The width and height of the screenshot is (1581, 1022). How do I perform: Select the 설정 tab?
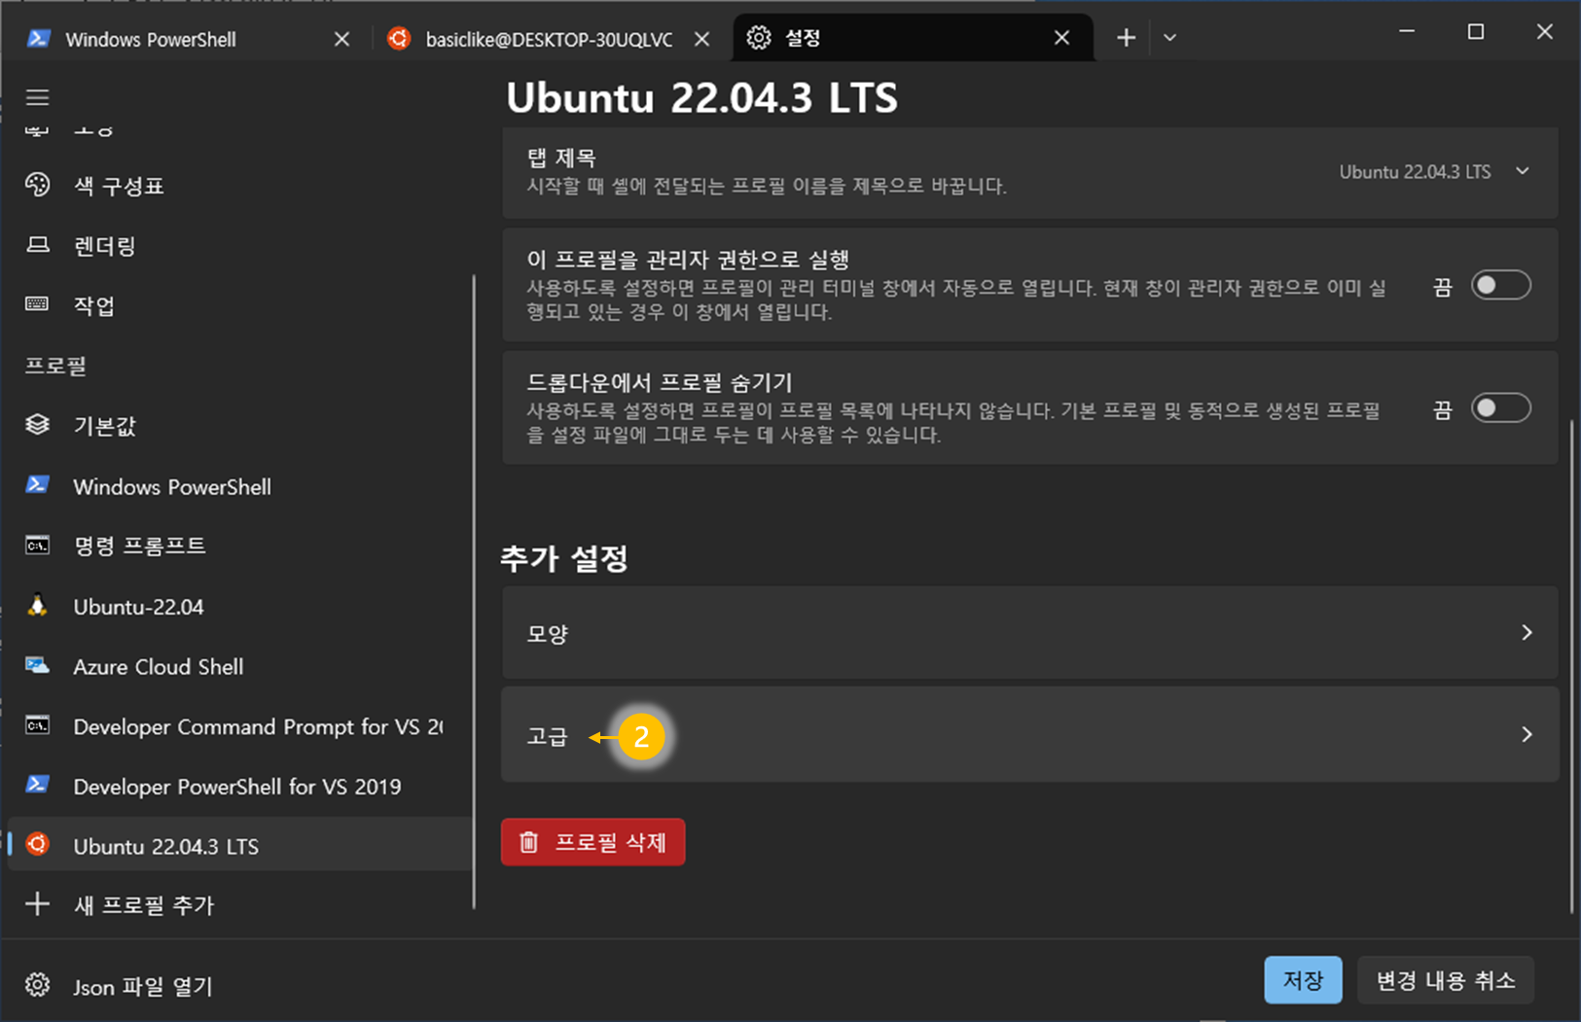[x=913, y=38]
